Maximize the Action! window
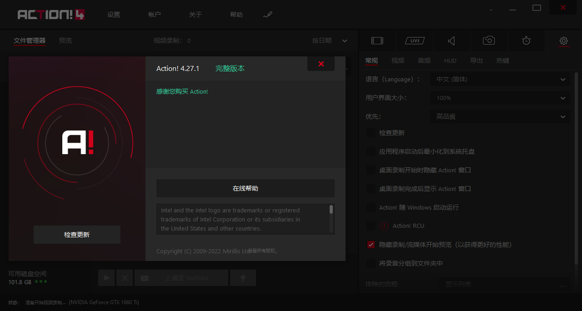The height and width of the screenshot is (311, 582). (537, 8)
